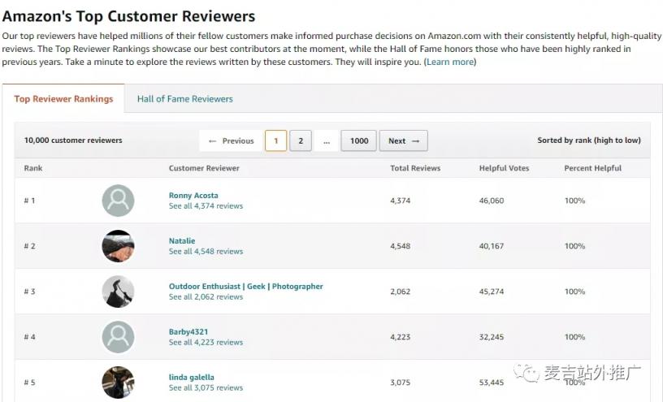
Task: Open Outdoor Enthusiast | Geek | Photographer profile
Action: point(245,286)
